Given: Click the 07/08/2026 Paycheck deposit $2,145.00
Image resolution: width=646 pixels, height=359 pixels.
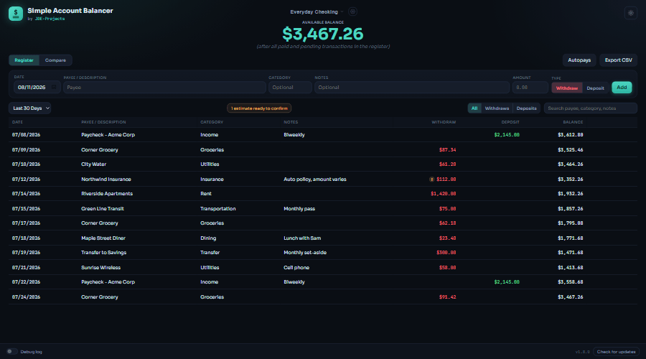Looking at the screenshot, I should [506, 135].
